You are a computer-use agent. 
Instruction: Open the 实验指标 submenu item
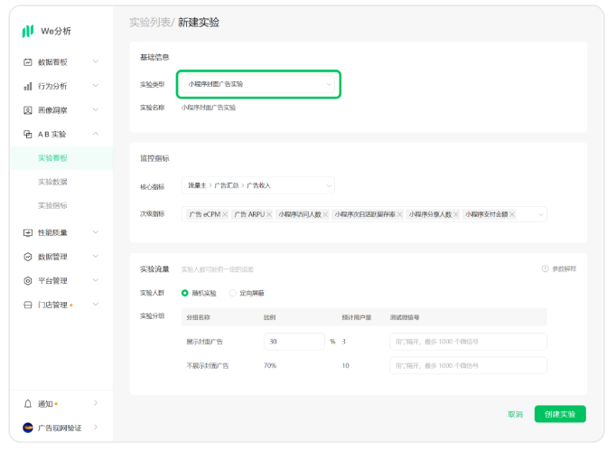(x=52, y=205)
